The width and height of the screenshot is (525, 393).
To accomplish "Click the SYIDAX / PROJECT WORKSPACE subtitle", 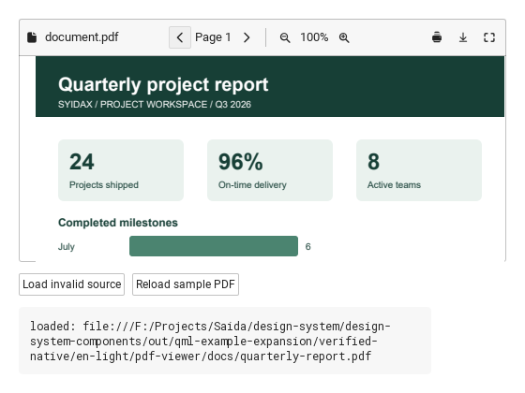I will point(155,105).
